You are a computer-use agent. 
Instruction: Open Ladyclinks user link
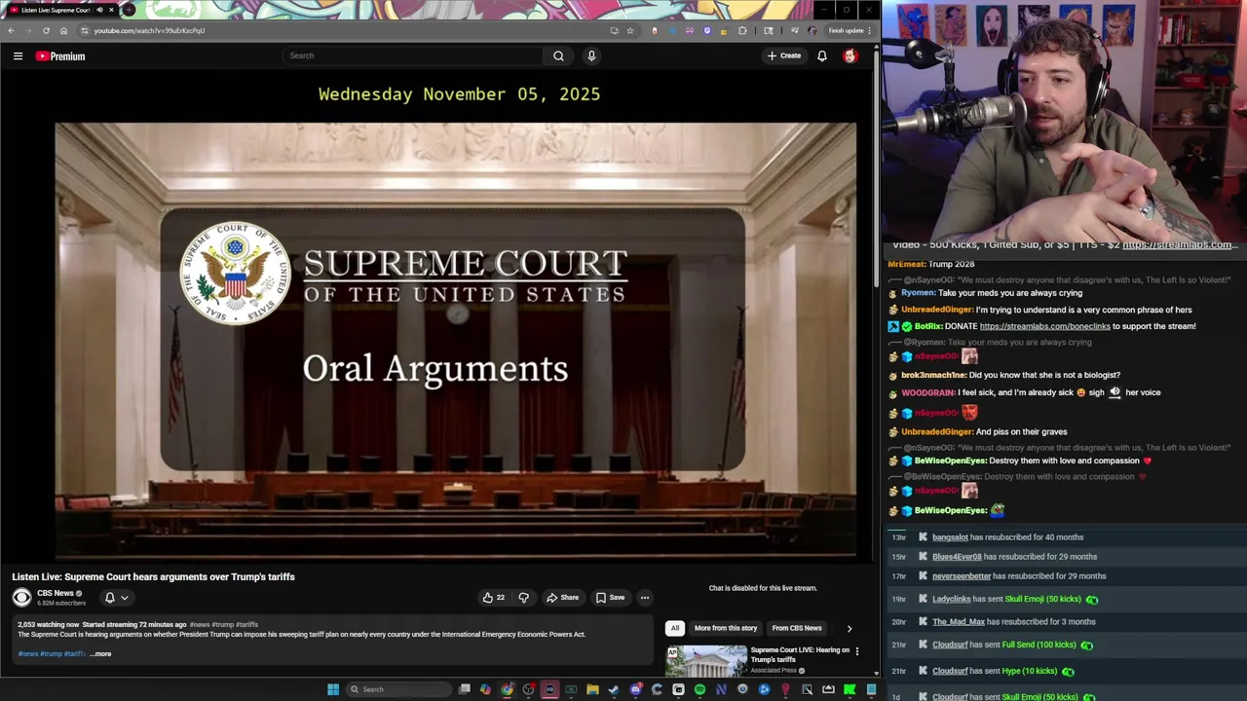pyautogui.click(x=952, y=599)
